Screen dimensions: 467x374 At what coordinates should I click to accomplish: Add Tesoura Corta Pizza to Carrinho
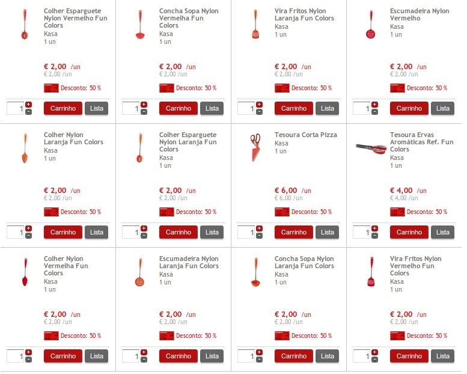(293, 232)
